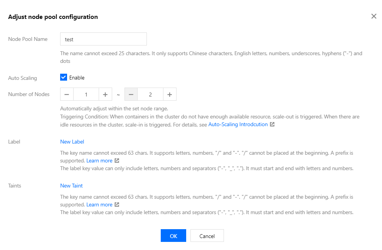This screenshot has height=250, width=382.
Task: Increase the minimum number of nodes
Action: (x=105, y=95)
